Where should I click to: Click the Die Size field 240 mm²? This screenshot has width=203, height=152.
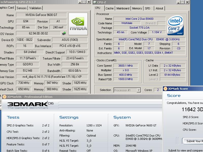pyautogui.click(x=58, y=27)
